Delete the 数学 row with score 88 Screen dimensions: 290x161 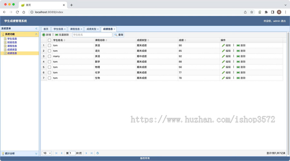pos(241,62)
